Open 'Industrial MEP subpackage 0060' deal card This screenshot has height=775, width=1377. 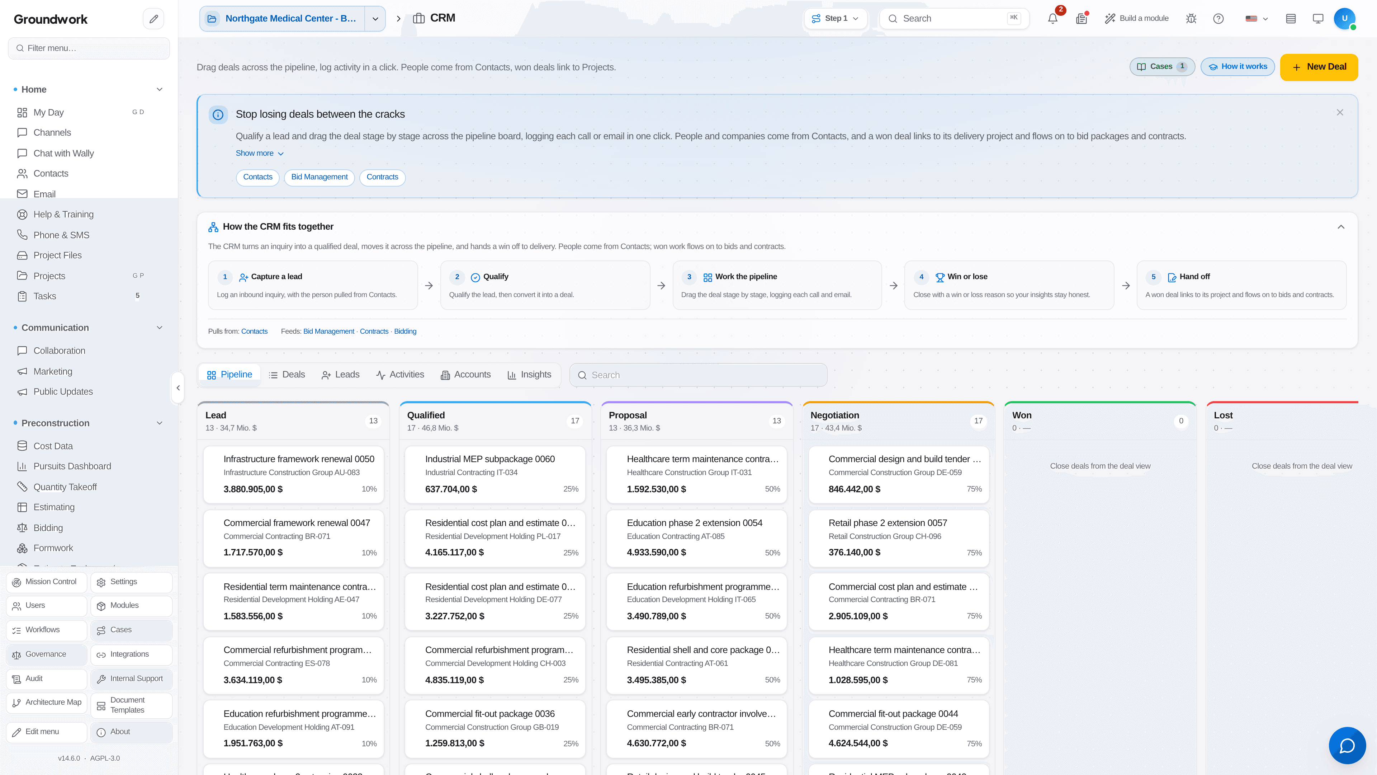495,474
